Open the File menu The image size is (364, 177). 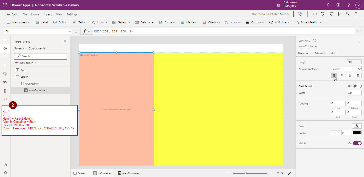point(25,14)
